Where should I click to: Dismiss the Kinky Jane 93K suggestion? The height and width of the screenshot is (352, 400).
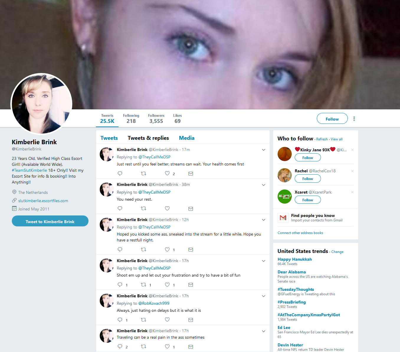[x=352, y=150]
